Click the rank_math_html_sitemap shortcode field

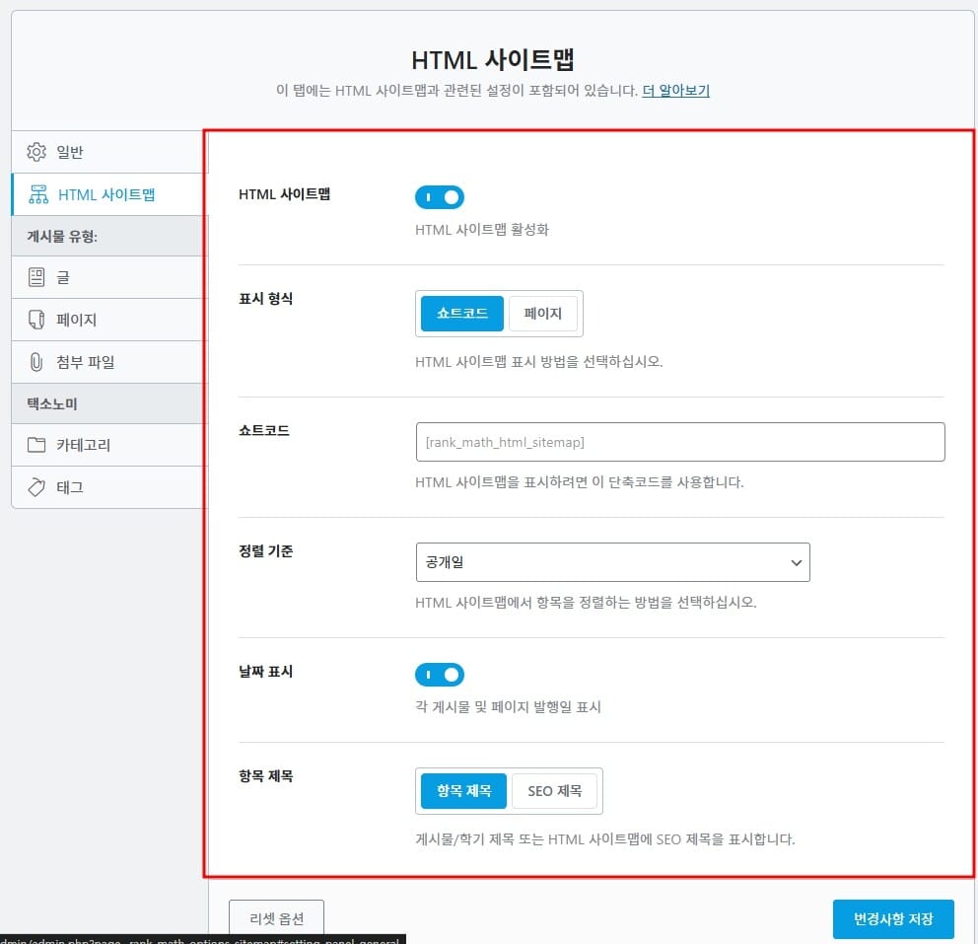[x=680, y=442]
